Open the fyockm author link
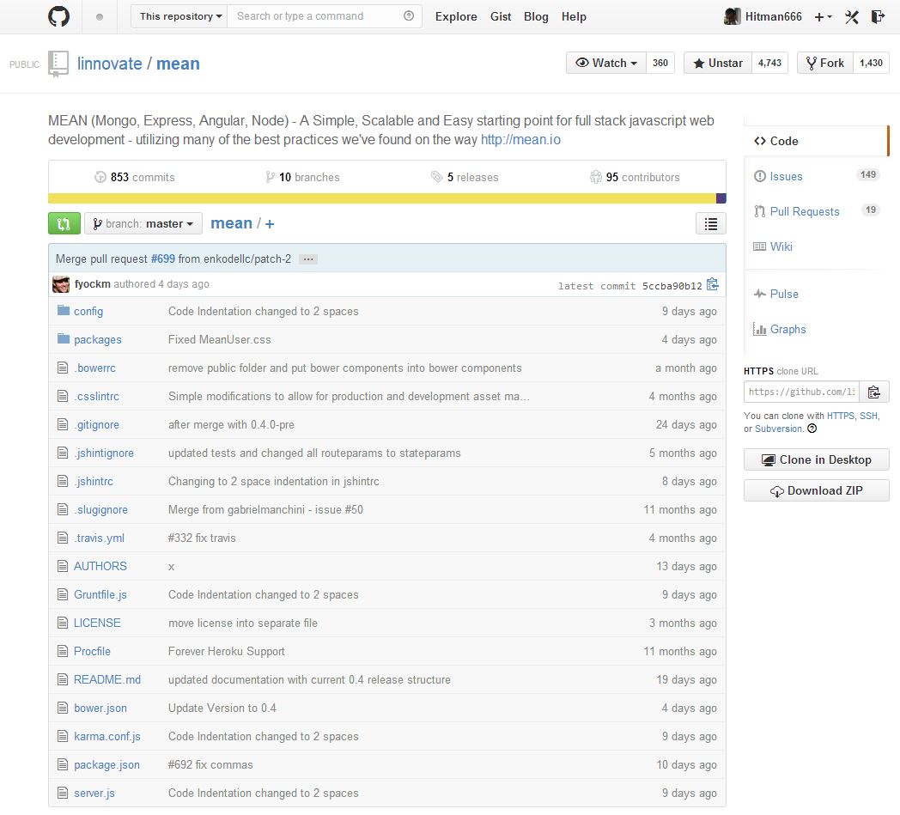Image resolution: width=900 pixels, height=815 pixels. [93, 284]
